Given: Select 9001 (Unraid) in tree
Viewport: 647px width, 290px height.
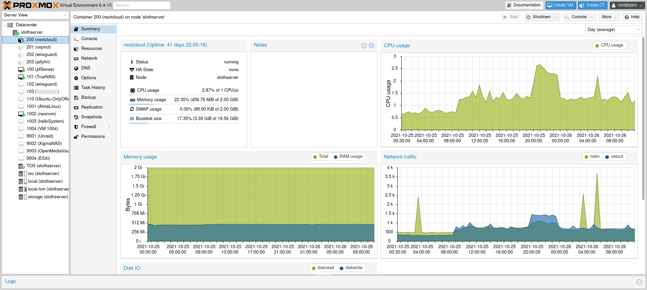Looking at the screenshot, I should tap(35, 136).
